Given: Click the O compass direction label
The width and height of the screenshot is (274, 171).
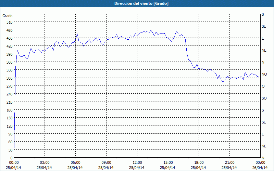Looking at the screenshot, I should pyautogui.click(x=263, y=86).
